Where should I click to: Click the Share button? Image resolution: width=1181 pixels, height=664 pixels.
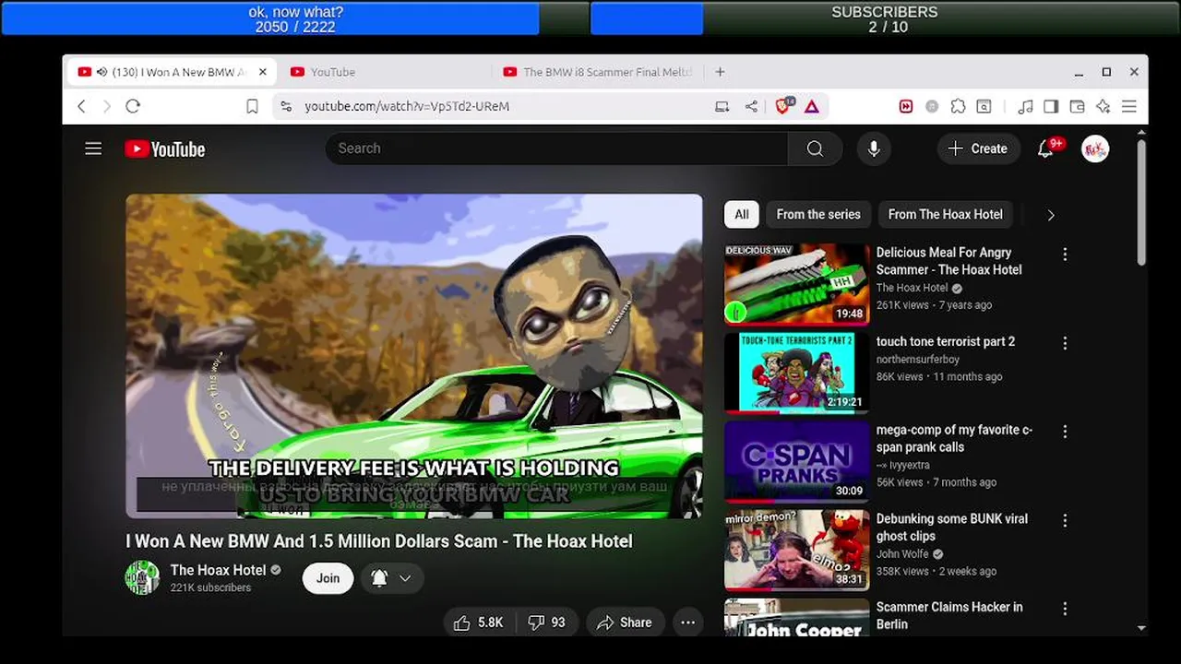(625, 622)
